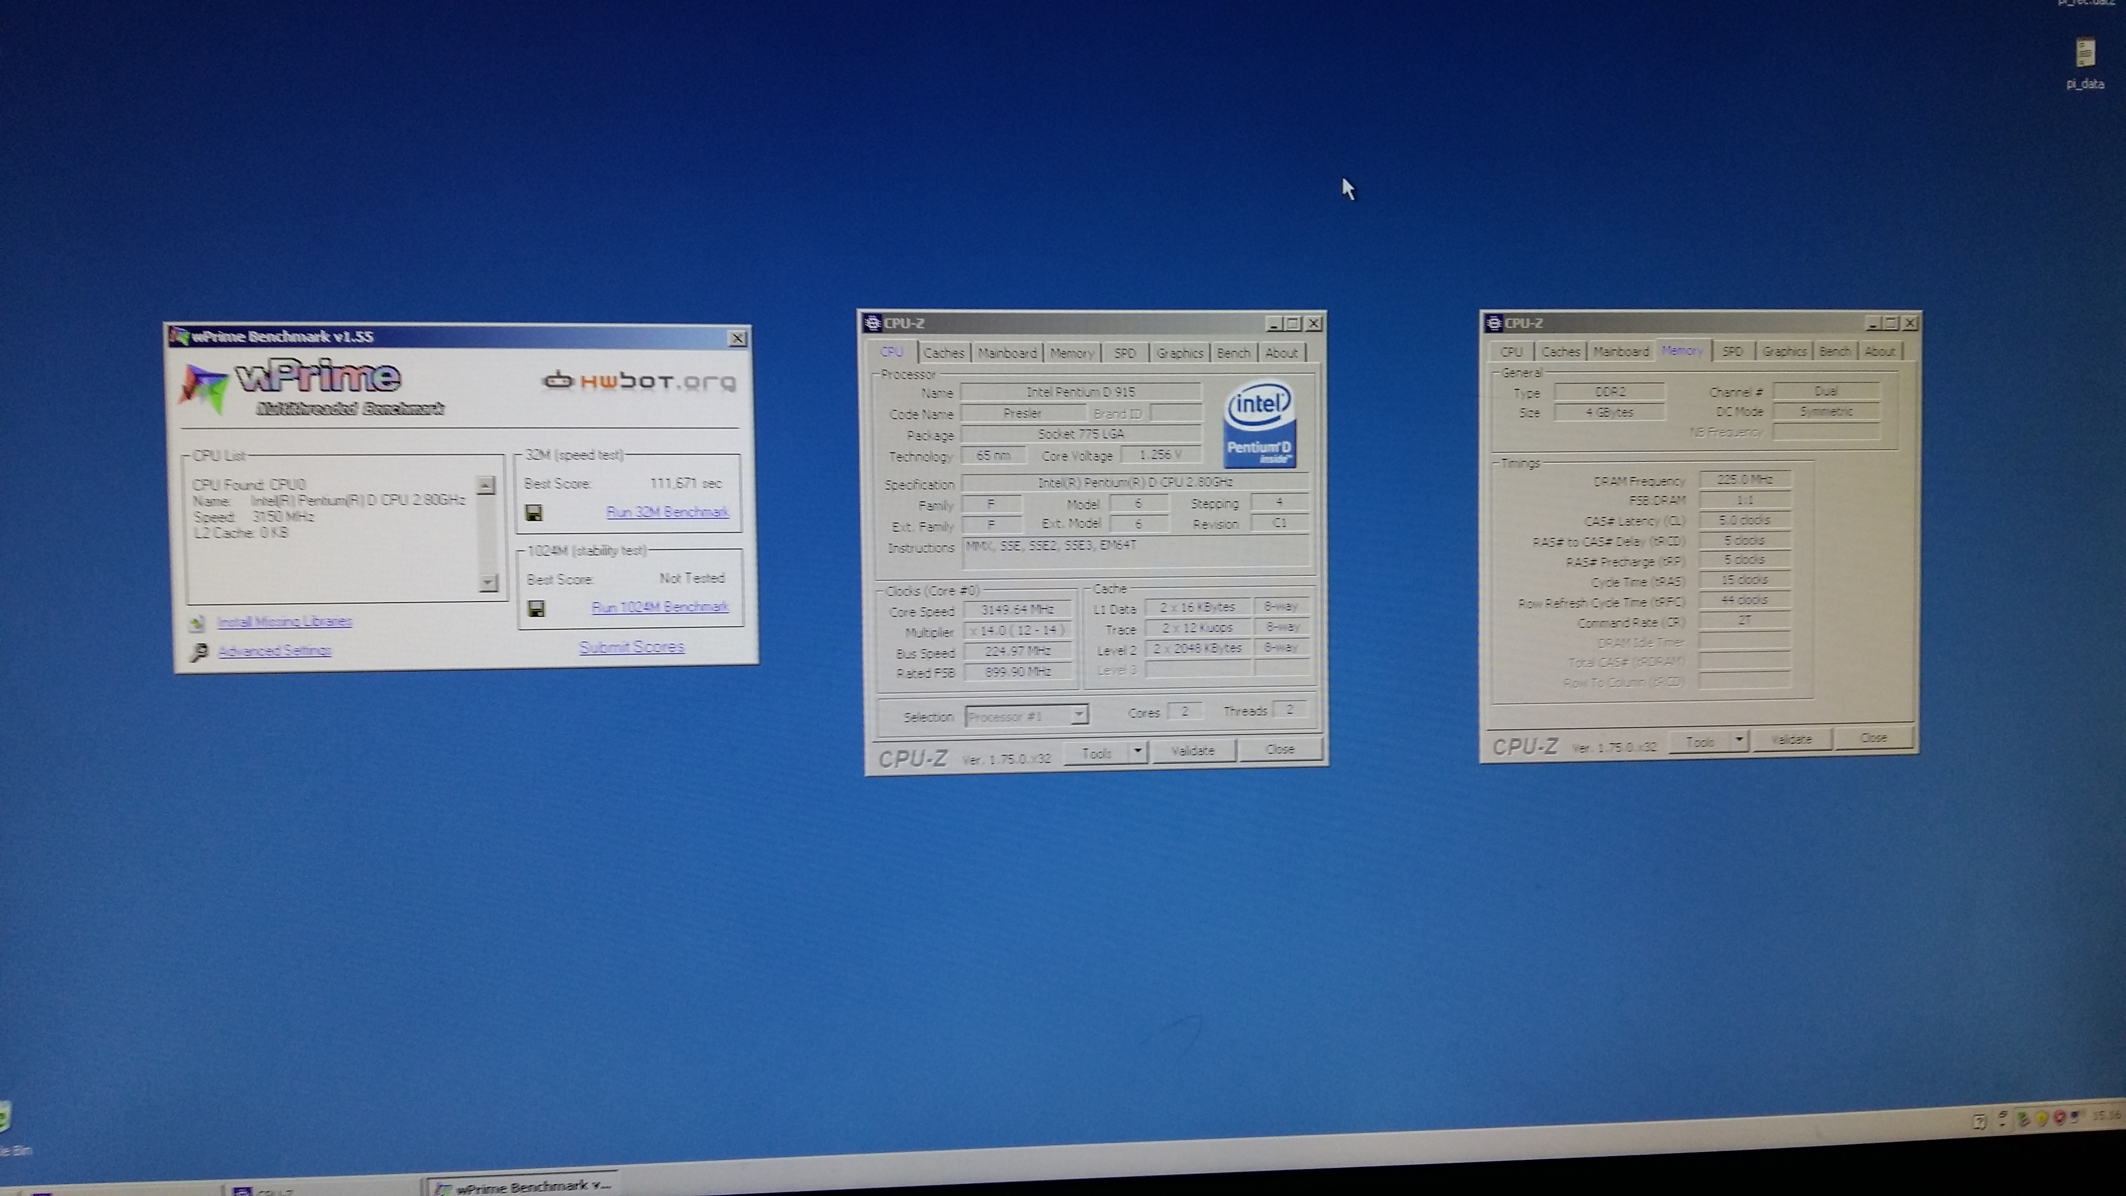Expand the Processor #1 selection dropdown
2126x1196 pixels.
(x=1078, y=715)
